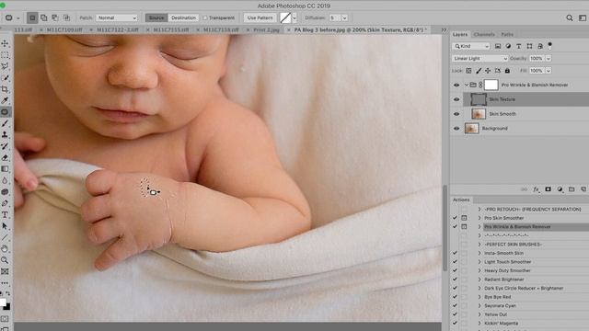
Task: Open the pattern picker dropdown arrow
Action: (294, 17)
